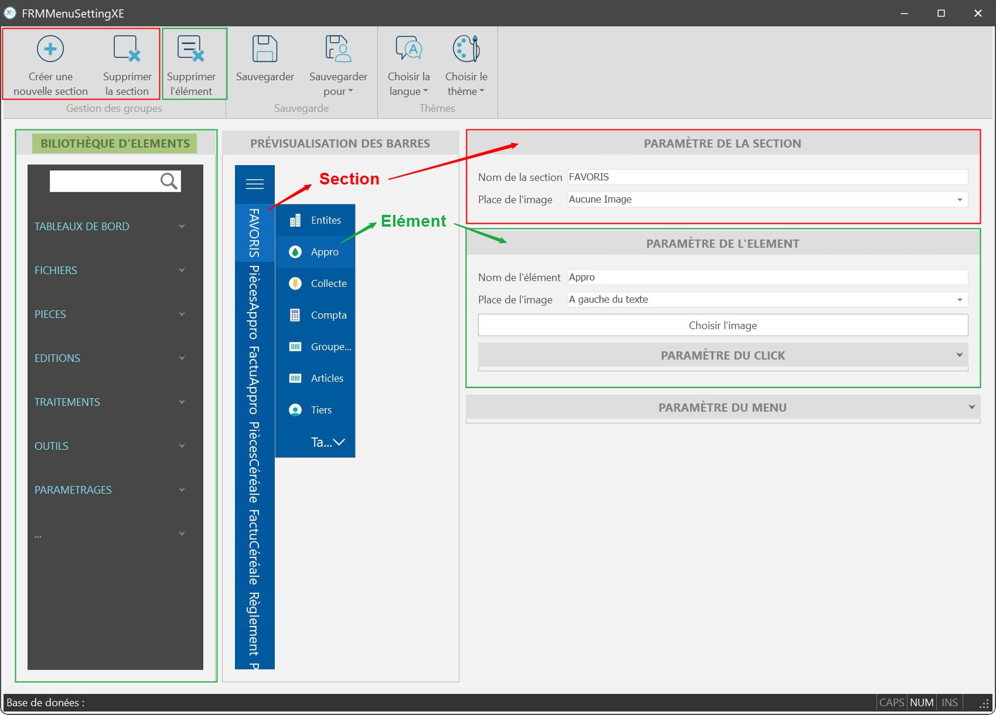Open the Choisir la langue menu

pyautogui.click(x=408, y=65)
